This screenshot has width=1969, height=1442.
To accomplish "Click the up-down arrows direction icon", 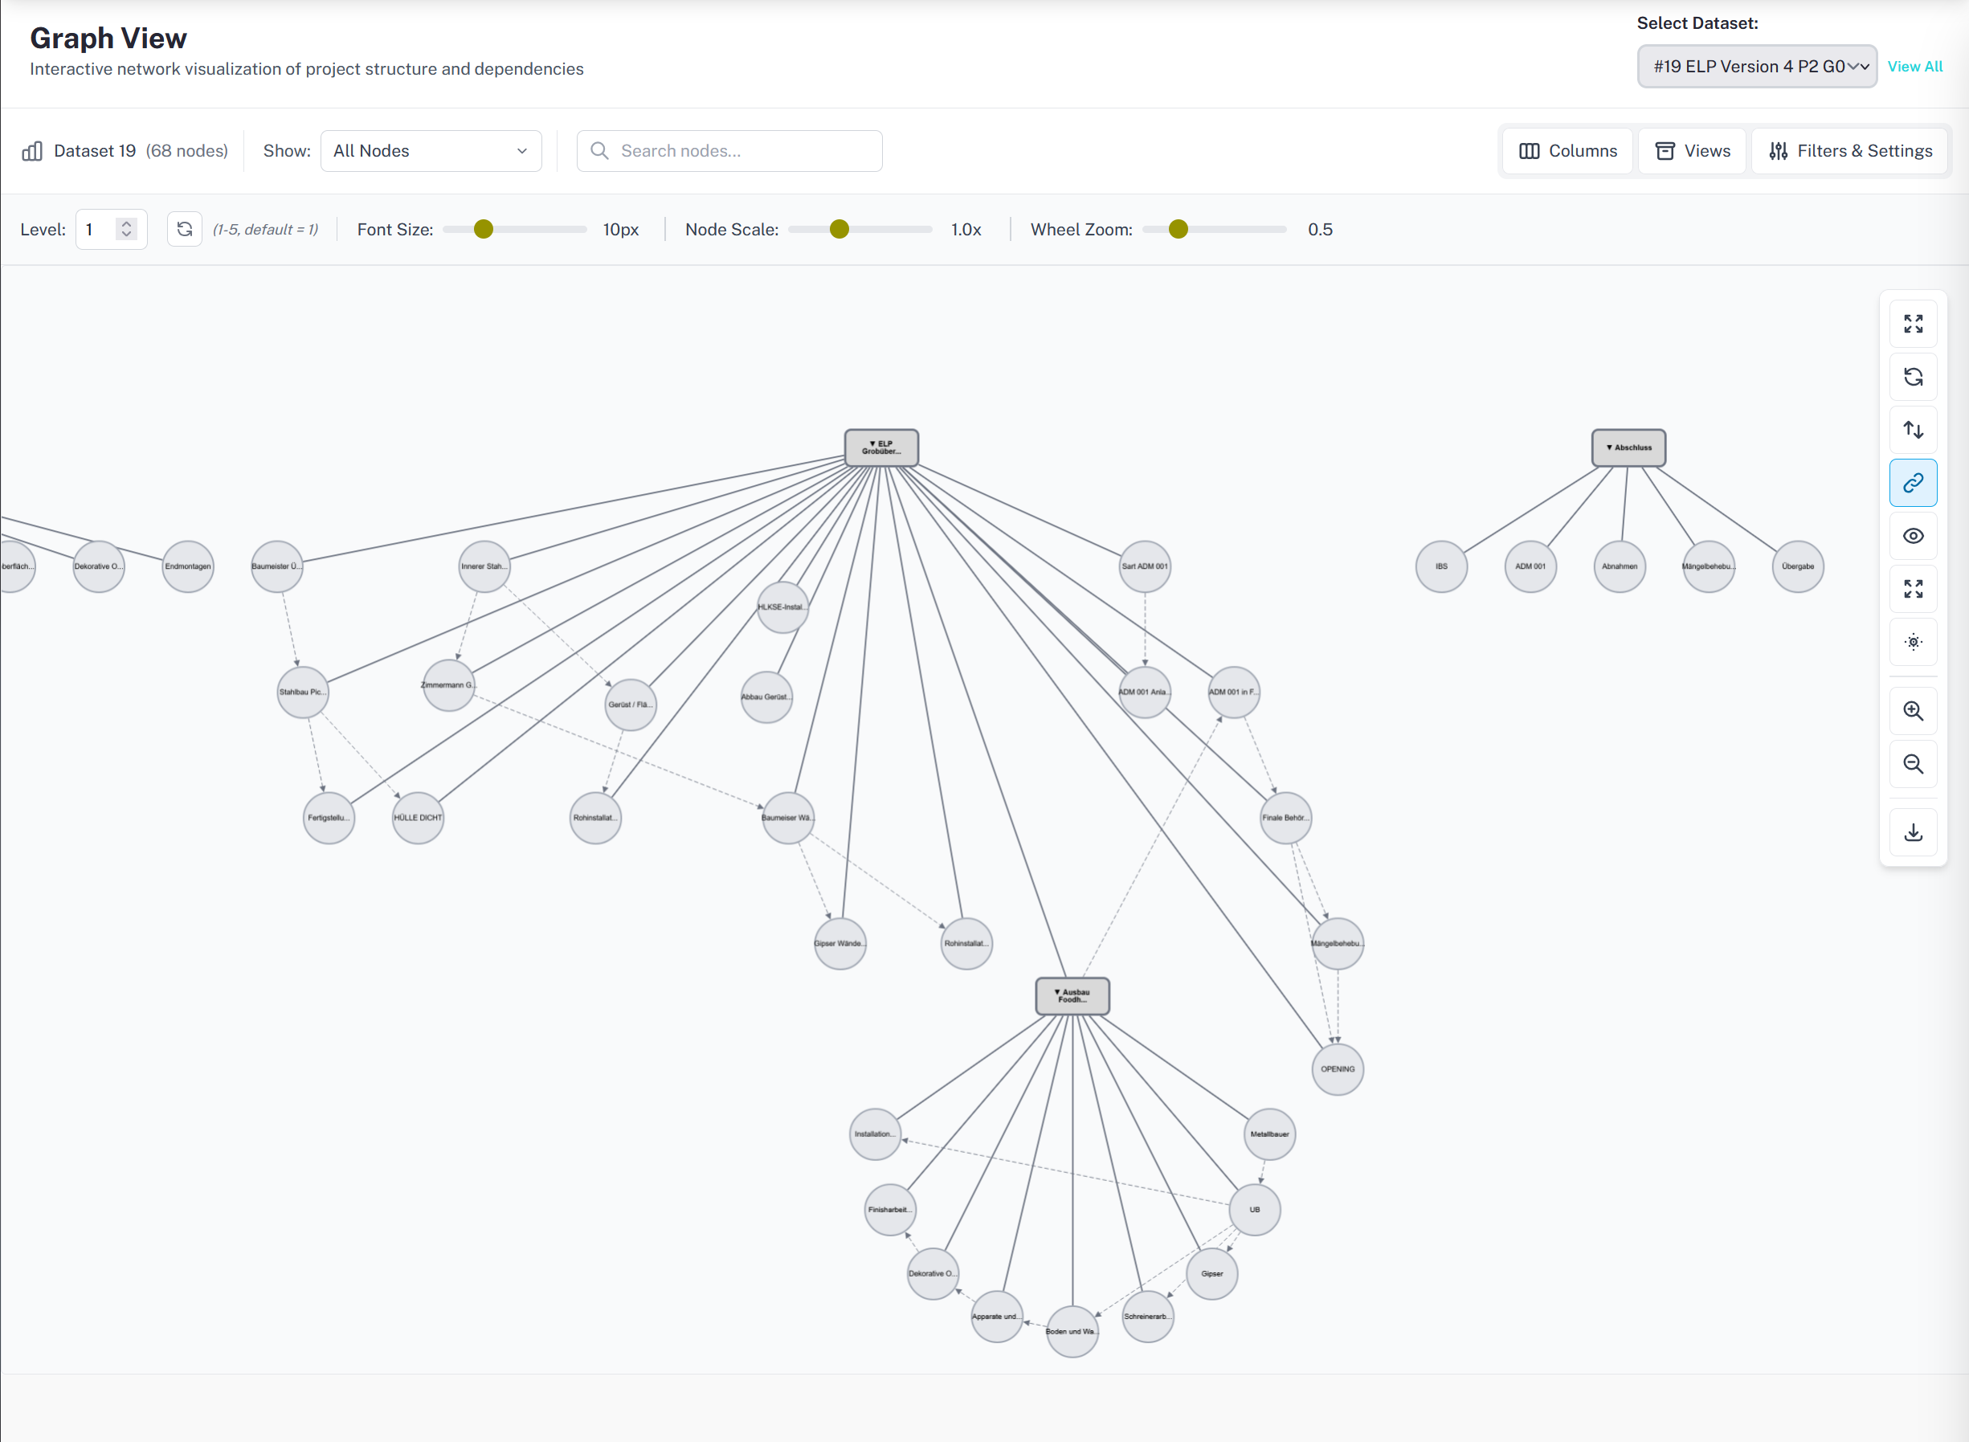I will coord(1913,431).
